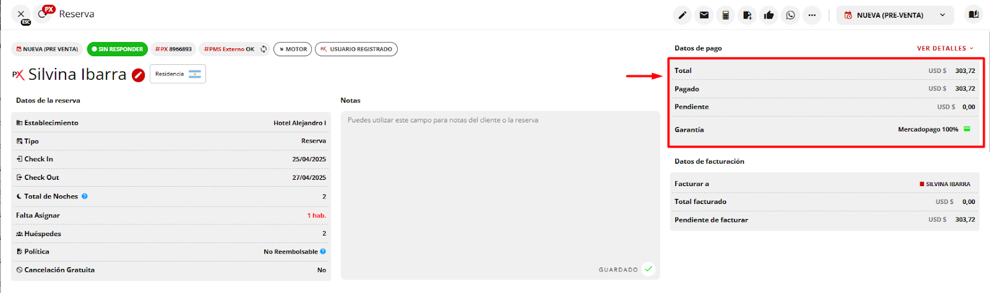Click the Total de Noches help icon
The width and height of the screenshot is (990, 293).
coord(85,197)
